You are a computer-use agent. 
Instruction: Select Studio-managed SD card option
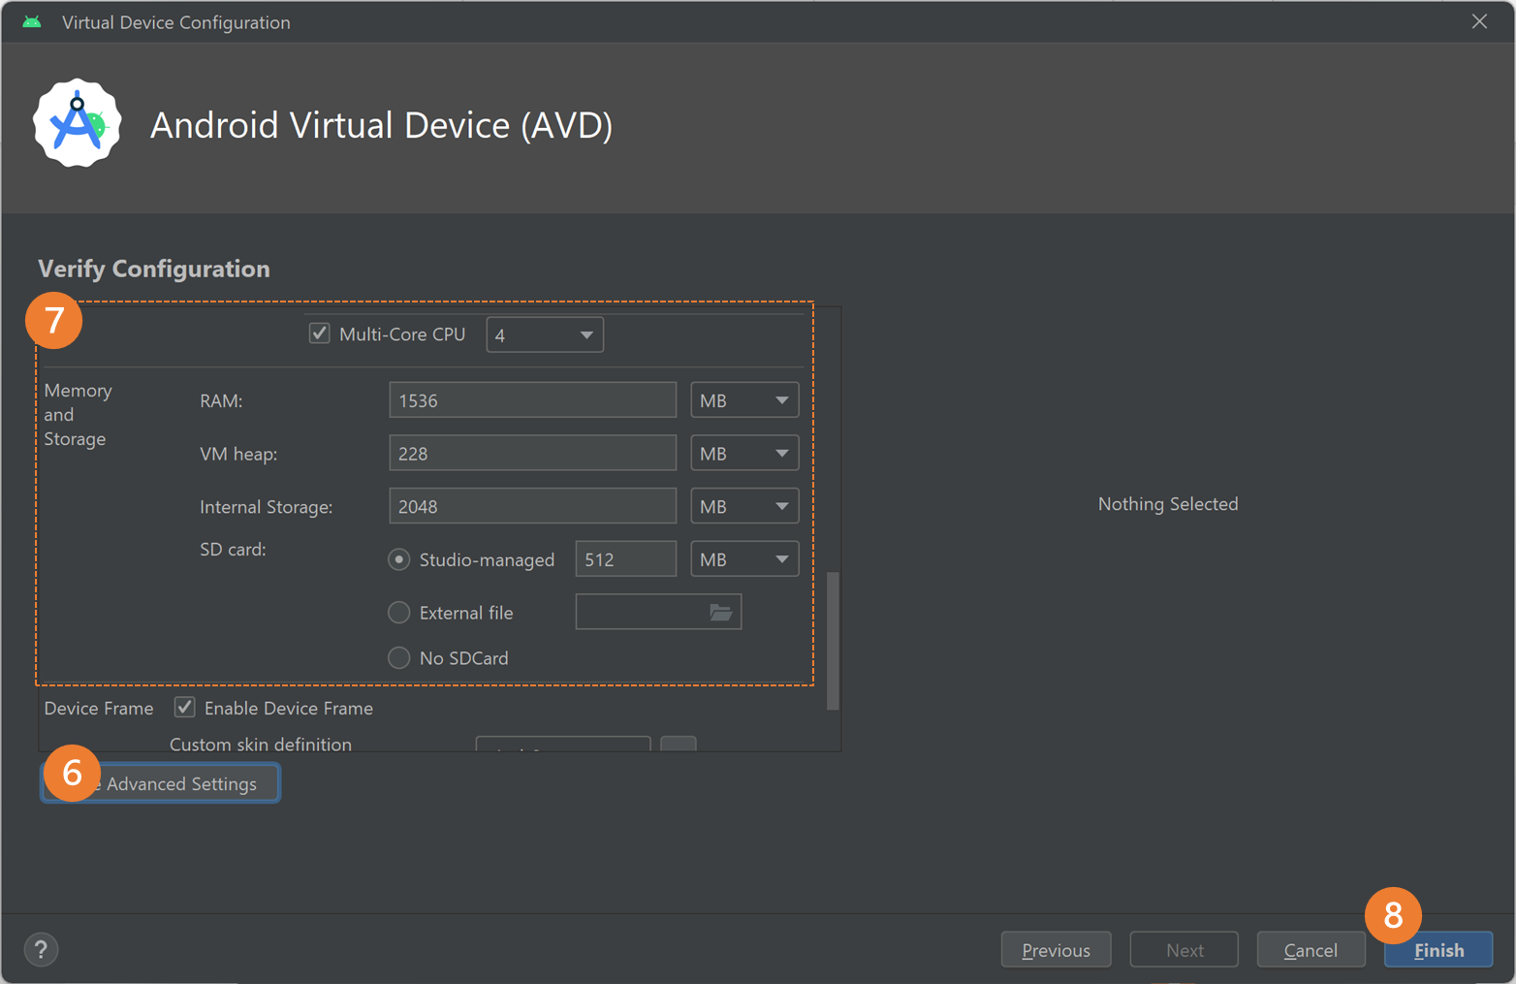[x=398, y=559]
